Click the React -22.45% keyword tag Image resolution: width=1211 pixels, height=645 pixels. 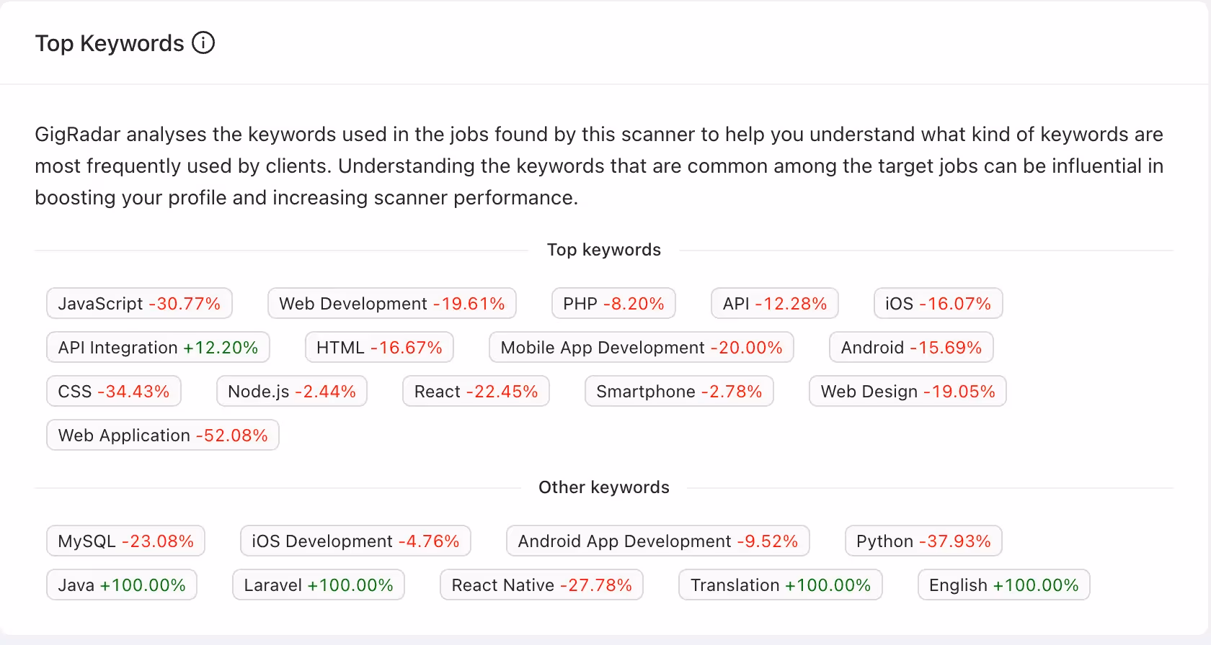(476, 391)
